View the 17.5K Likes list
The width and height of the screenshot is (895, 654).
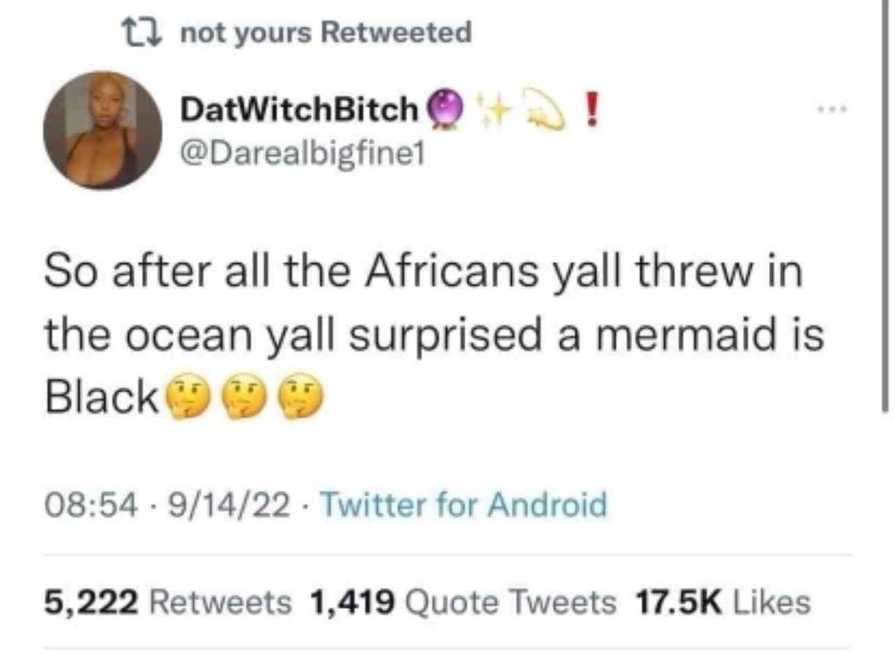pyautogui.click(x=720, y=602)
